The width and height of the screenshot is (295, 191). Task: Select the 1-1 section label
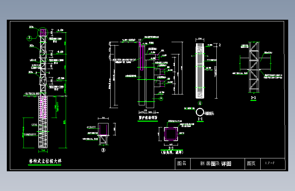point(200,119)
